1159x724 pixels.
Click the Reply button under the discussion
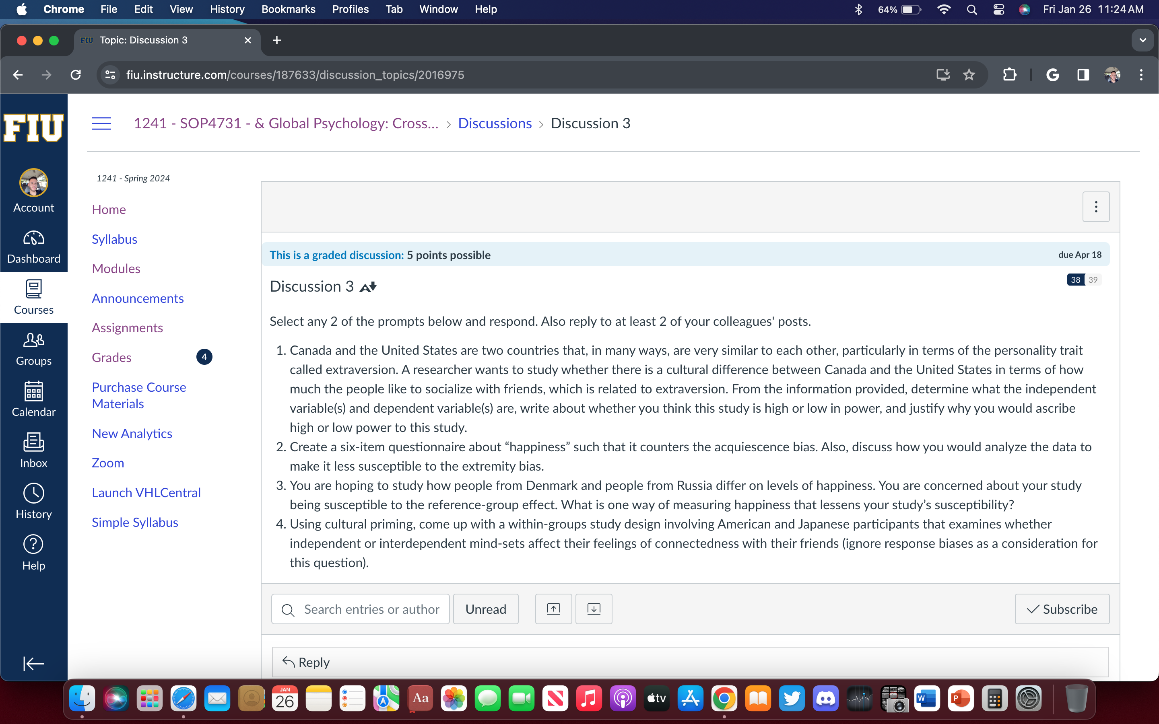coord(307,662)
